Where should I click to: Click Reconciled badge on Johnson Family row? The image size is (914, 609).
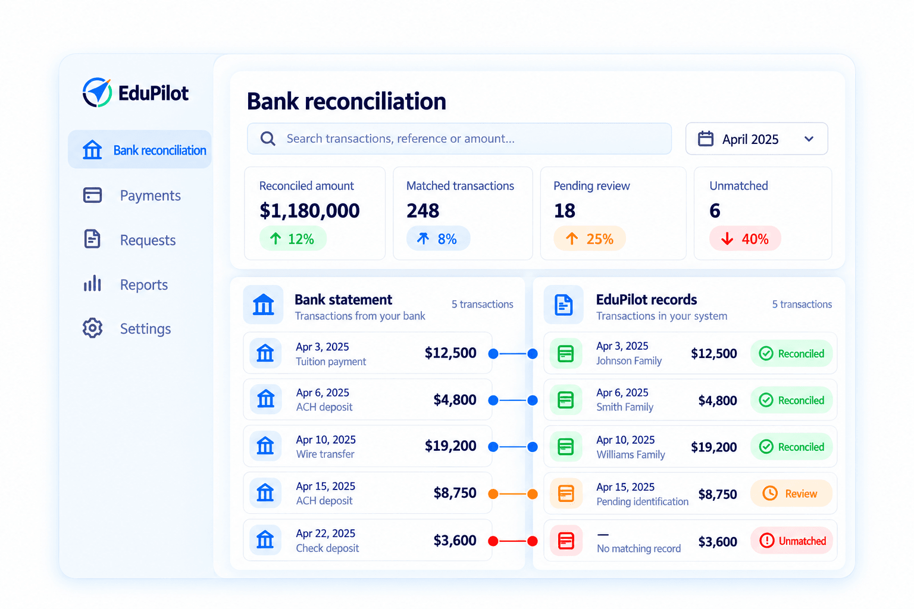(791, 353)
